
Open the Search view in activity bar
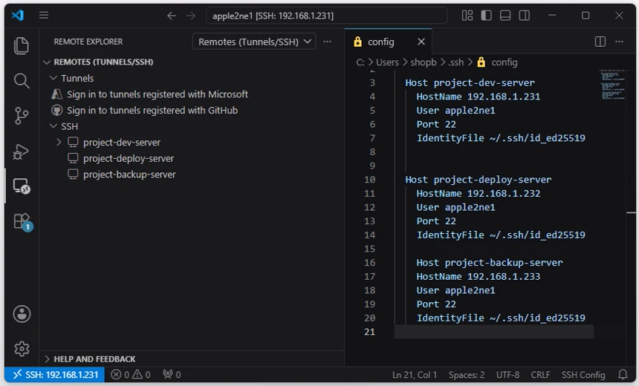coord(22,81)
